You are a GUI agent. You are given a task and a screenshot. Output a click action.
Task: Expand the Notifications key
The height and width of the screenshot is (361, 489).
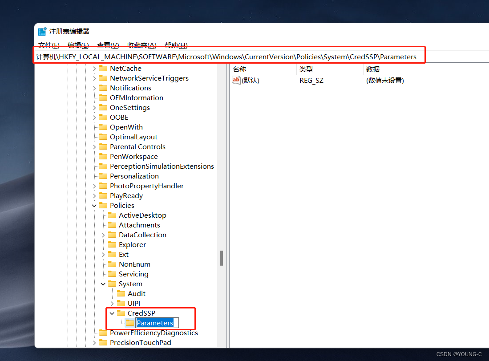tap(94, 88)
